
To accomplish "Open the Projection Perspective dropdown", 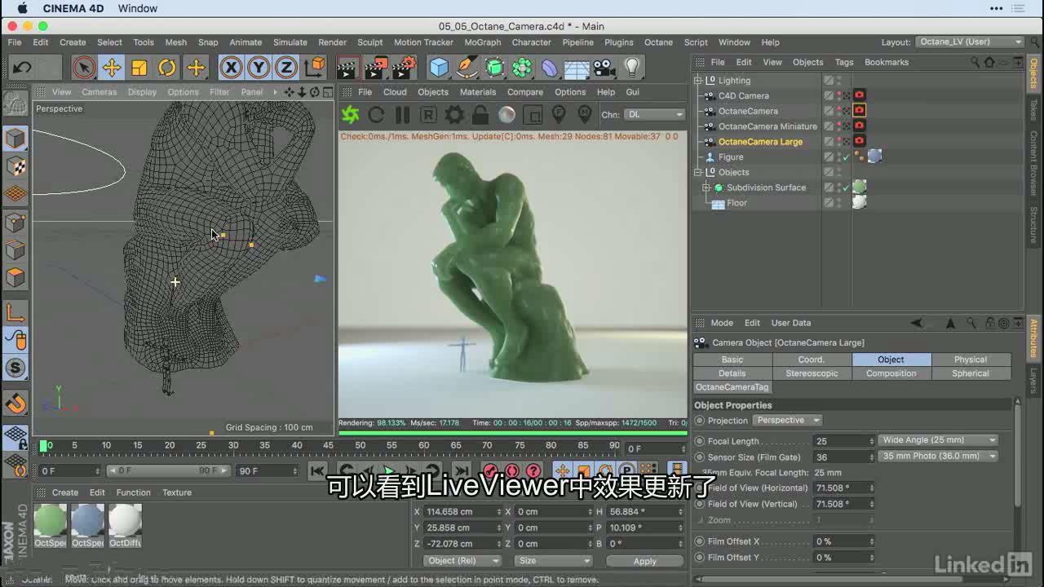I will [x=787, y=421].
